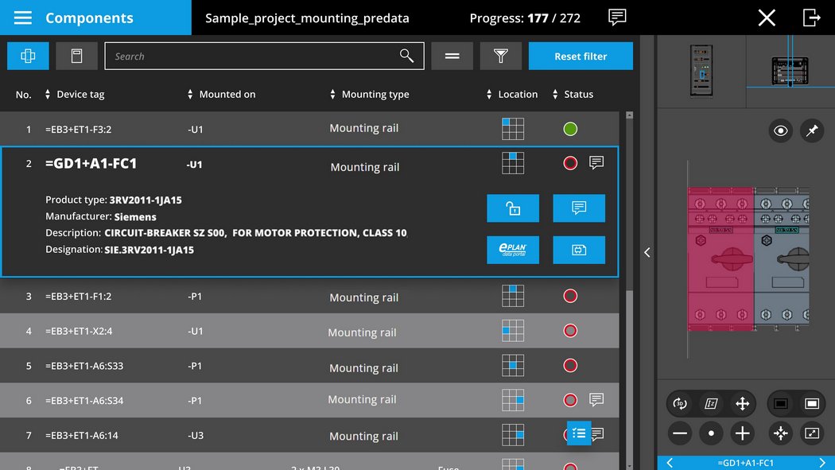
Task: Click the unlock button in =GD1+A1-FC1 details
Action: (x=513, y=208)
